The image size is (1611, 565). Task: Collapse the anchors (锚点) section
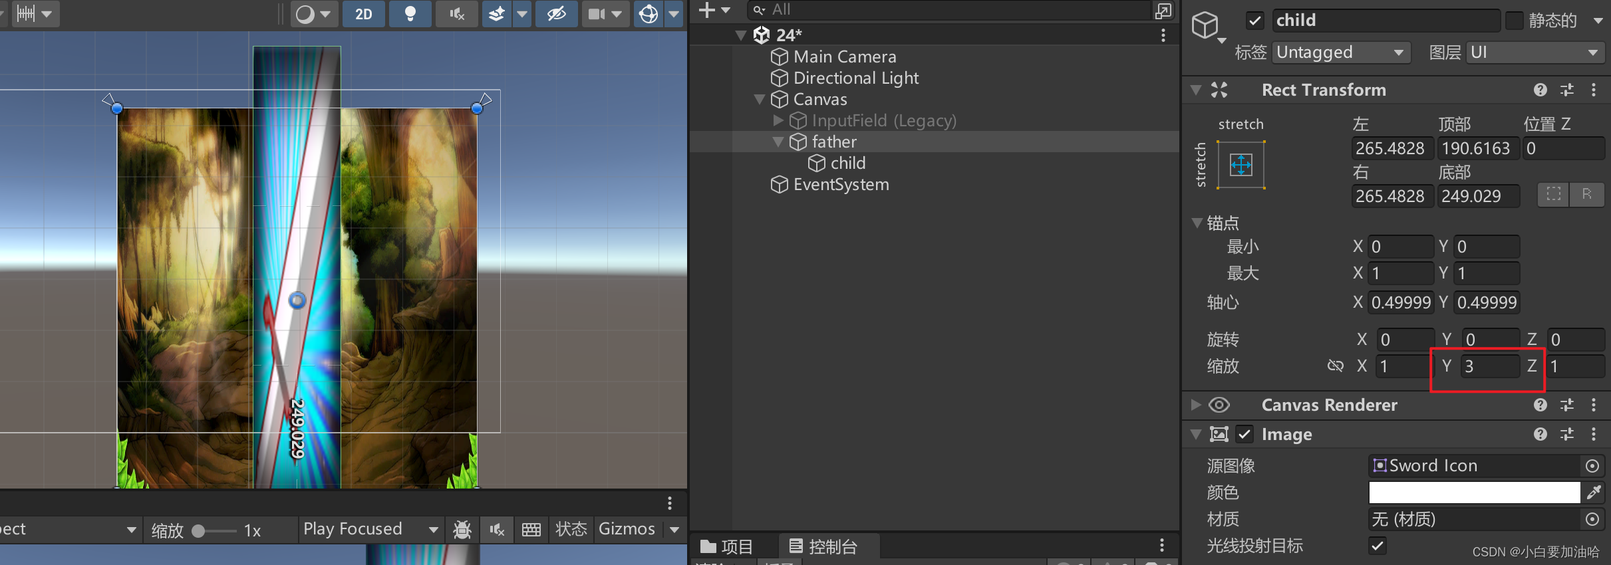[x=1197, y=223]
